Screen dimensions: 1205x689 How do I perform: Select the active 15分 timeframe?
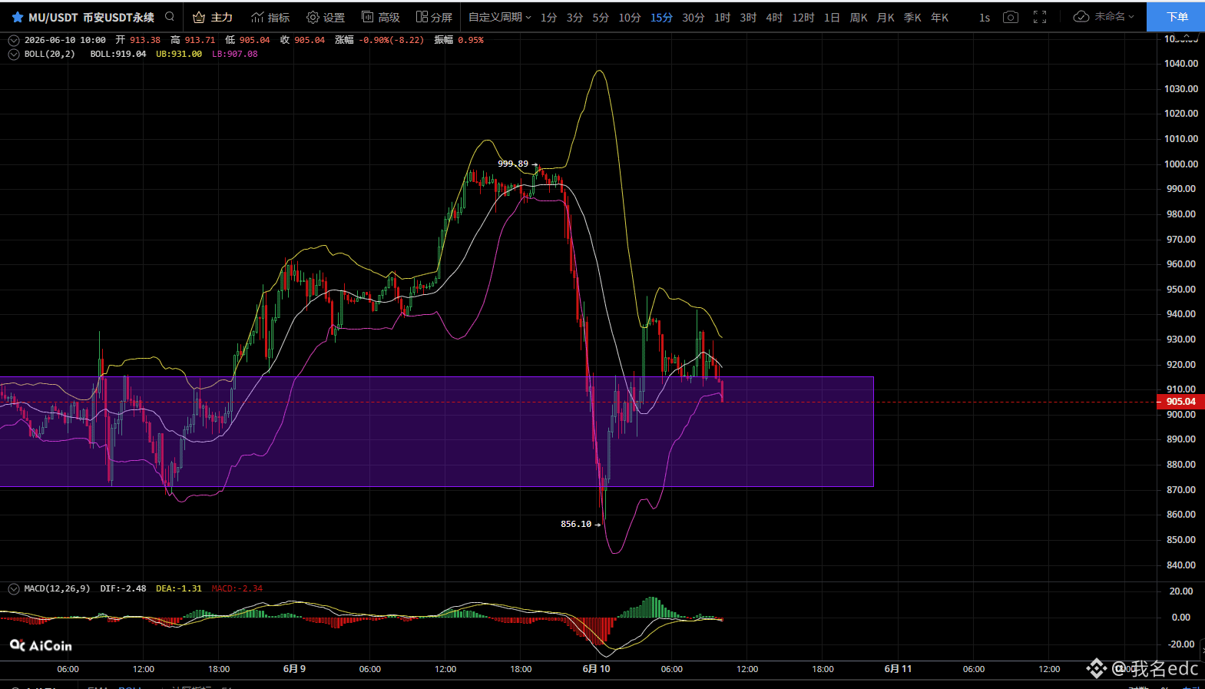pyautogui.click(x=661, y=17)
